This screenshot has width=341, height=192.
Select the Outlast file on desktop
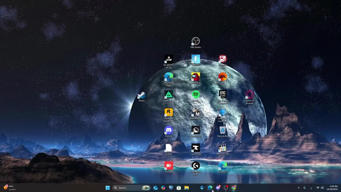coord(169,150)
